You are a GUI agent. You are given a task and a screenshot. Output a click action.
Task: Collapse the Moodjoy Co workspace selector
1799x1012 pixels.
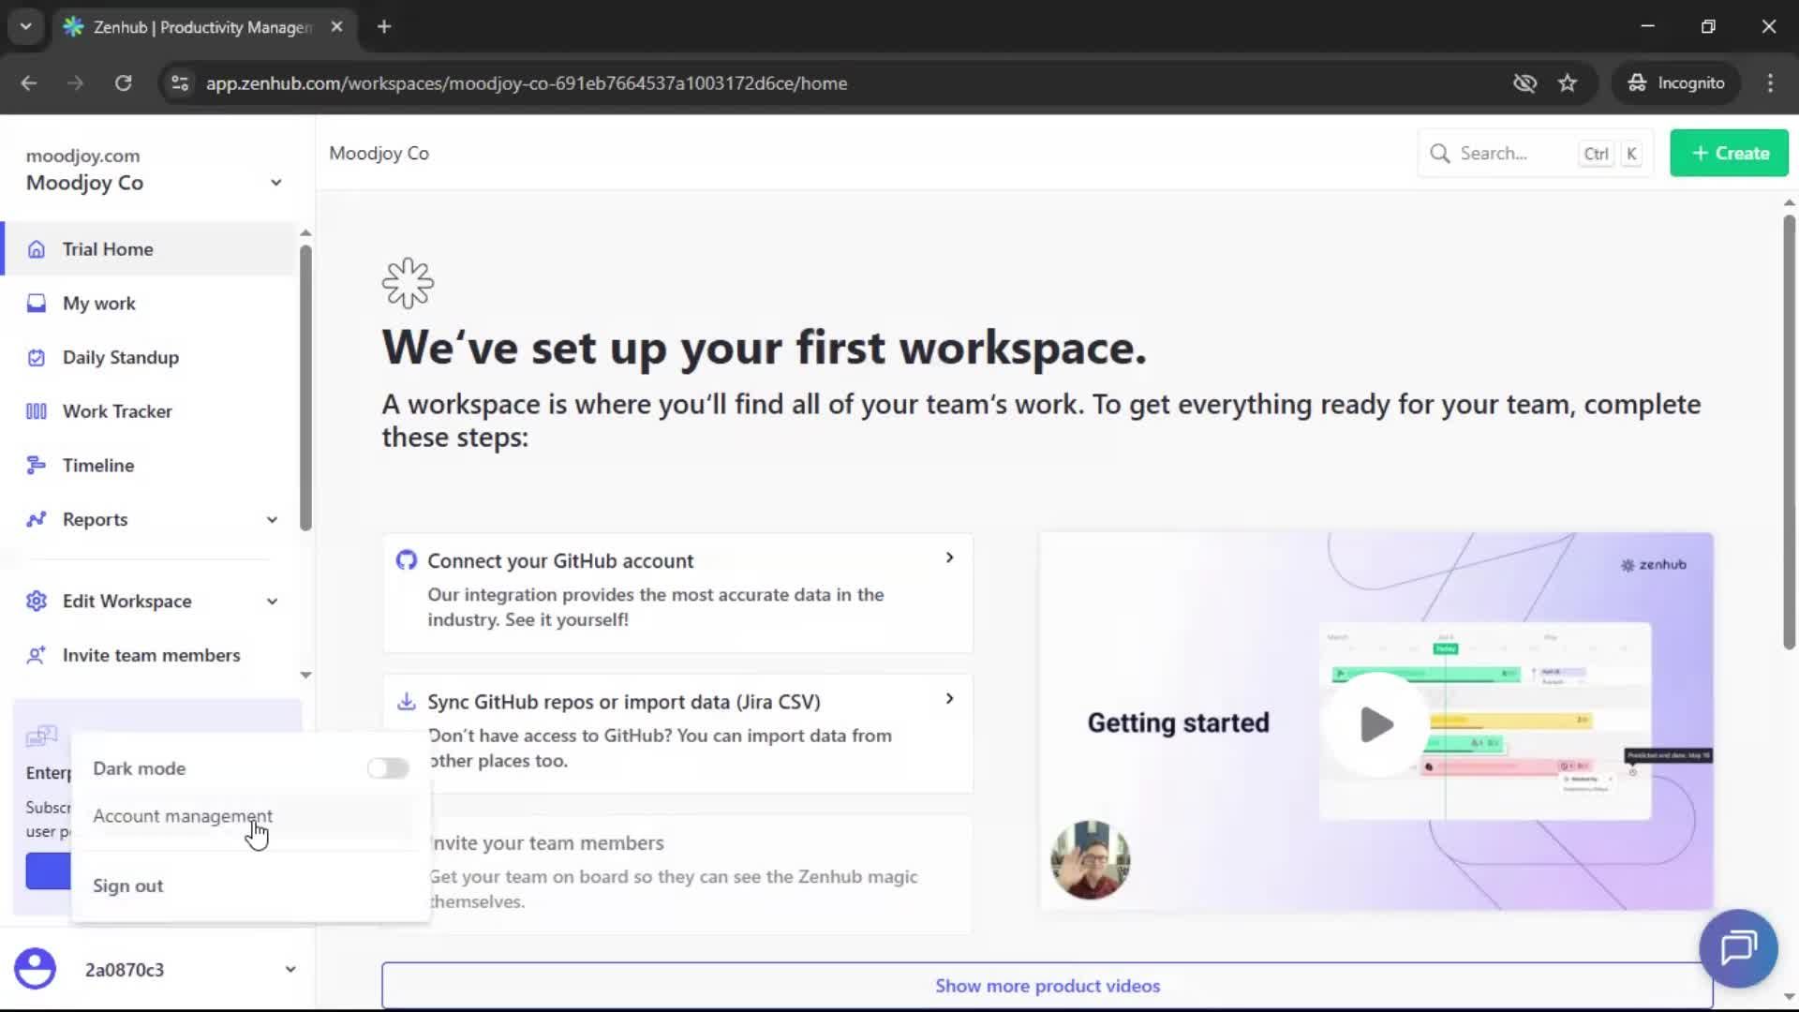click(276, 182)
